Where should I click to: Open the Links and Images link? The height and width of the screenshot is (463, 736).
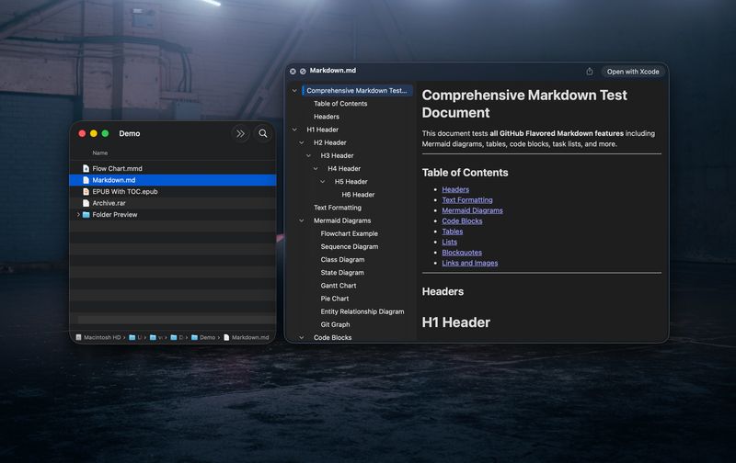(x=469, y=263)
